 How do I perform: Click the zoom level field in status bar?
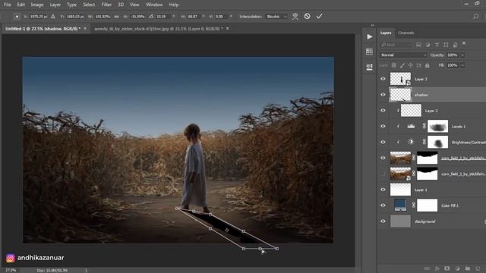[11, 270]
